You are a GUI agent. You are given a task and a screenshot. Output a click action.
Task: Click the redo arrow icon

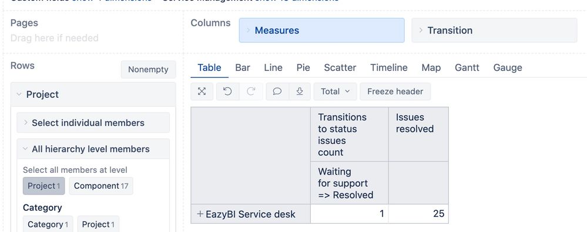(251, 91)
